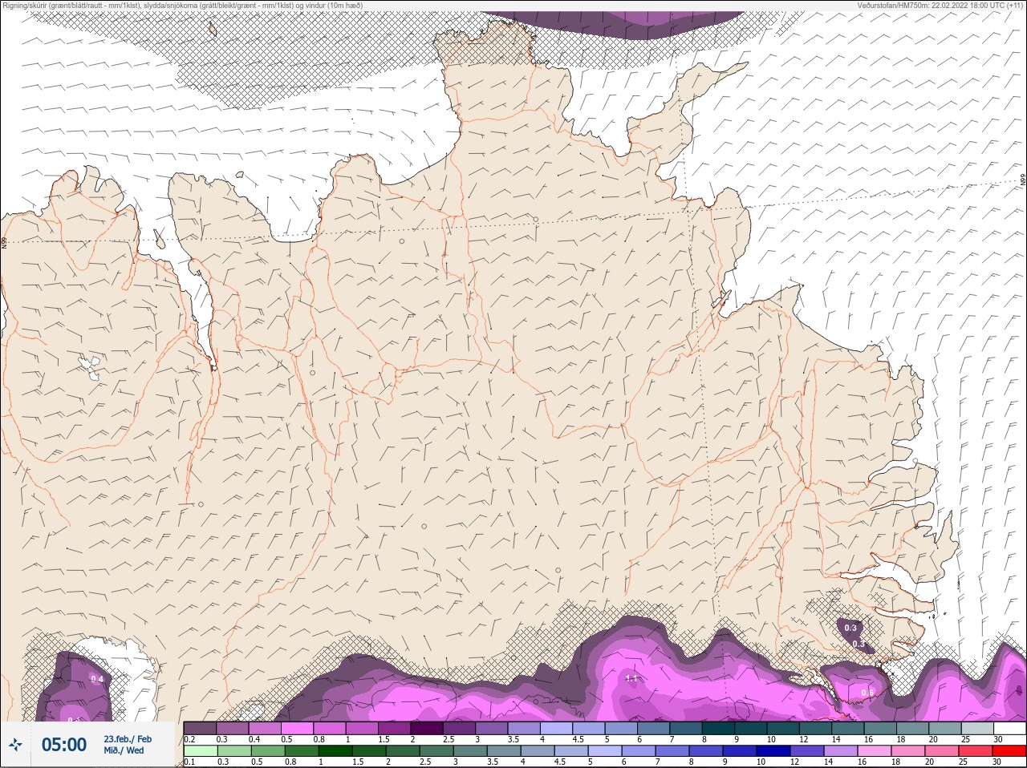Select the upper legend swatch between 4 and 4.5

(557, 728)
